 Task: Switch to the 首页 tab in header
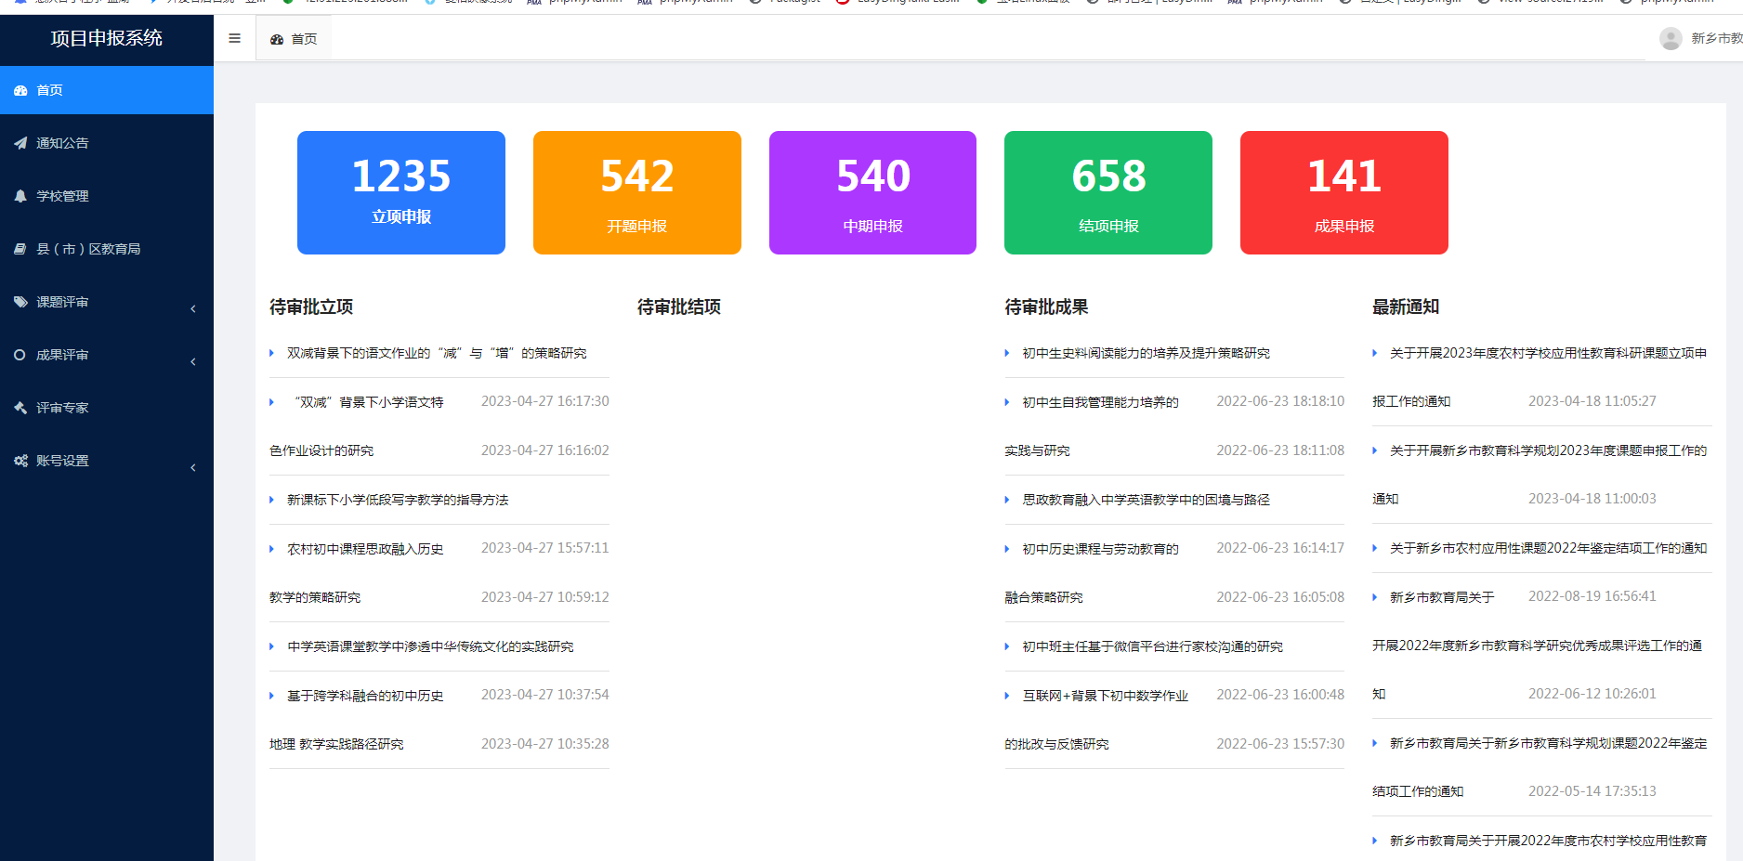294,39
